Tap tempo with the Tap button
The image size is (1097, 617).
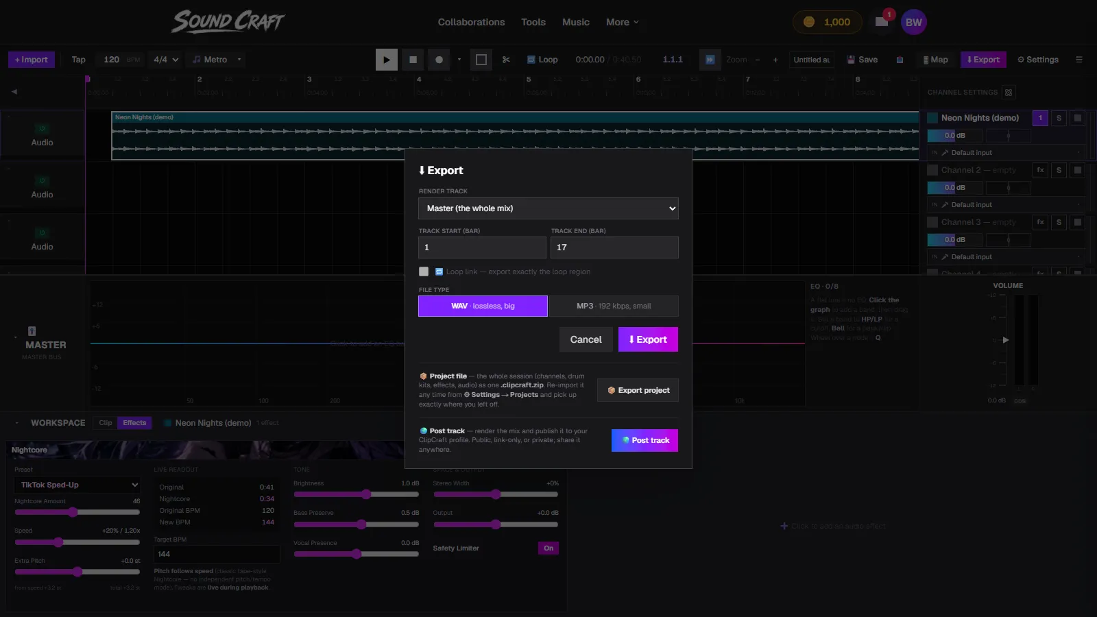coord(79,60)
